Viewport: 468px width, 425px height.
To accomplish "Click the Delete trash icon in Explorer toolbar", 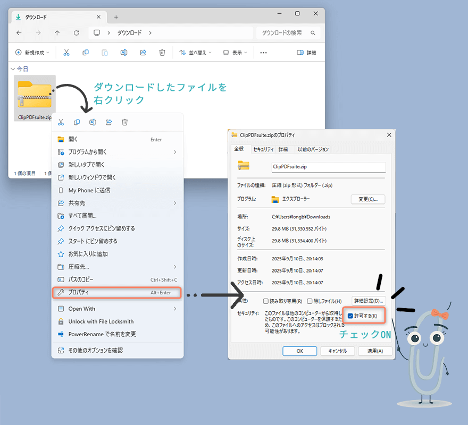I will tap(162, 53).
